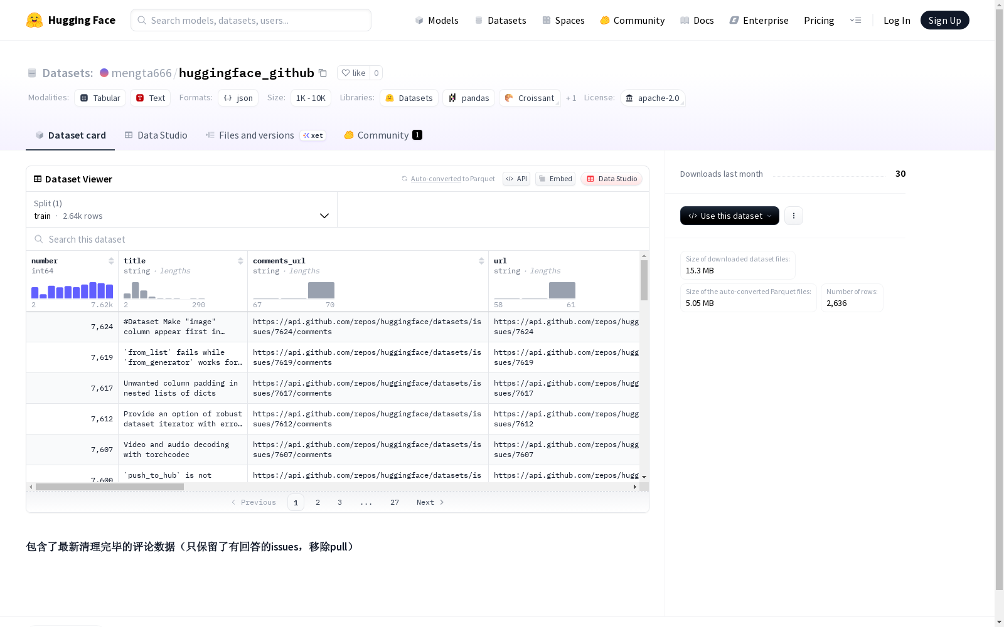Show the +1 more libraries
This screenshot has height=627, width=1004.
[571, 98]
